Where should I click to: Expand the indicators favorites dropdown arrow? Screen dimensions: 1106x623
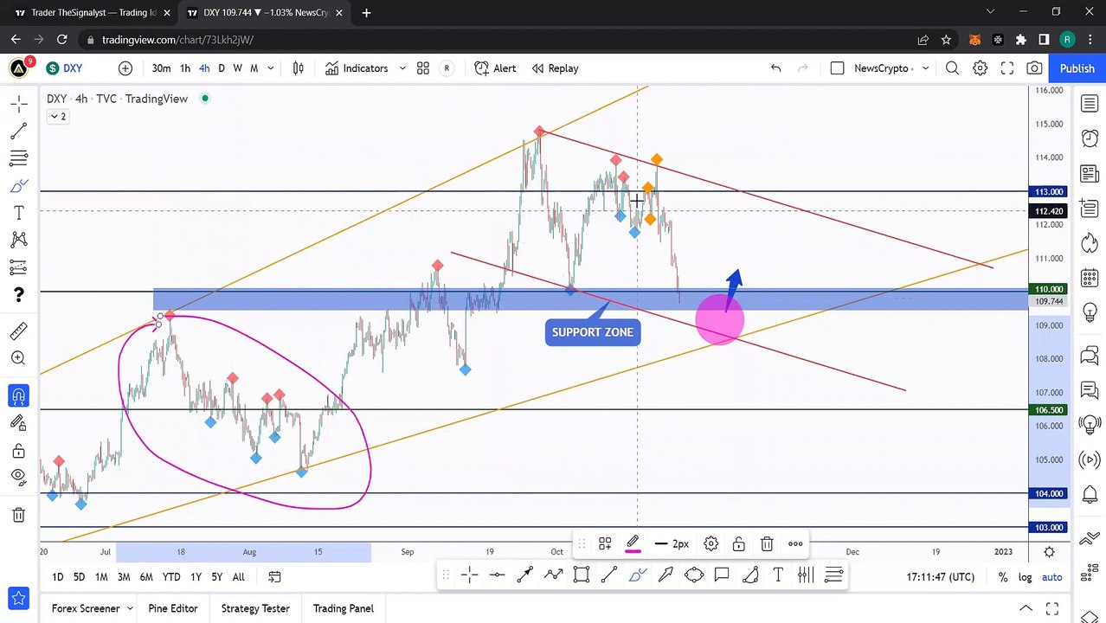pyautogui.click(x=402, y=68)
